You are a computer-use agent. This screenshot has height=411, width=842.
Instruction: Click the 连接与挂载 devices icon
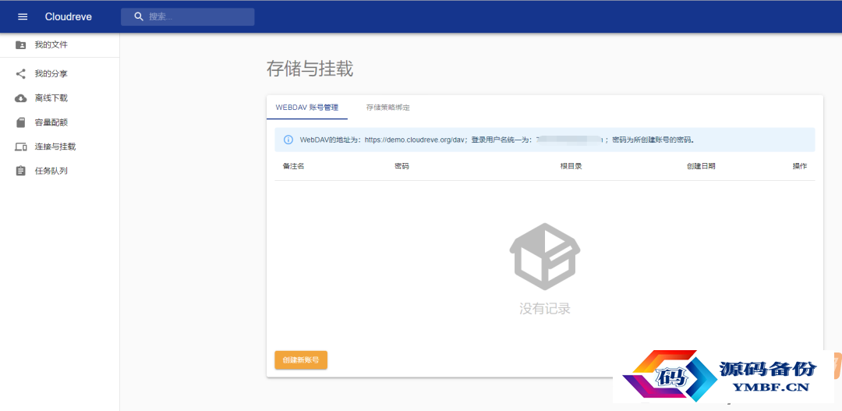tap(20, 147)
